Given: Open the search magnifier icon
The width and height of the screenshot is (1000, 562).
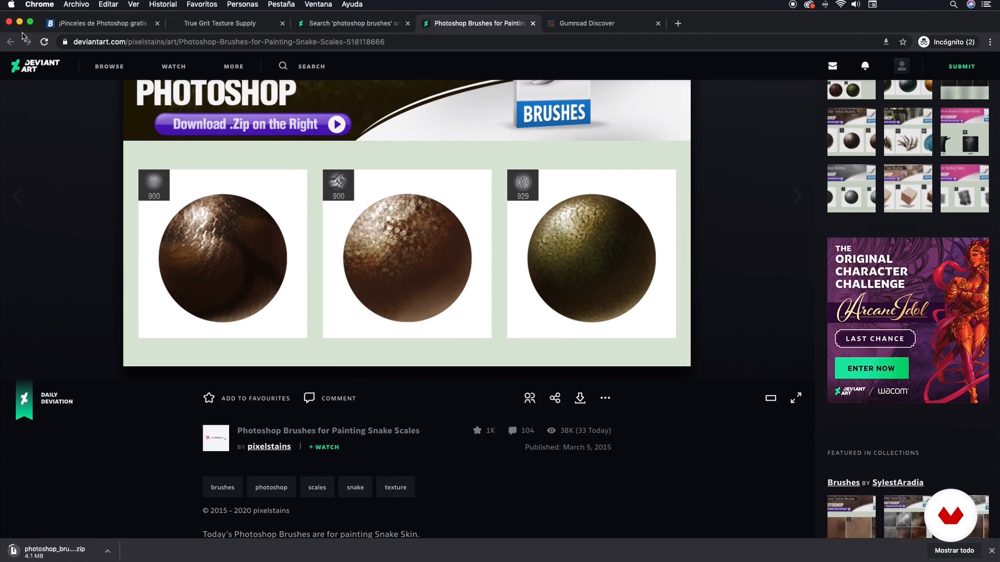Looking at the screenshot, I should [283, 66].
